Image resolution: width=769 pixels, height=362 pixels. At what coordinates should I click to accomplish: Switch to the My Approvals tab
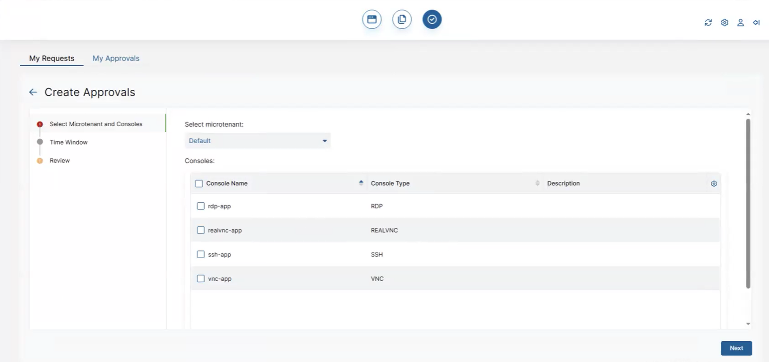coord(116,58)
